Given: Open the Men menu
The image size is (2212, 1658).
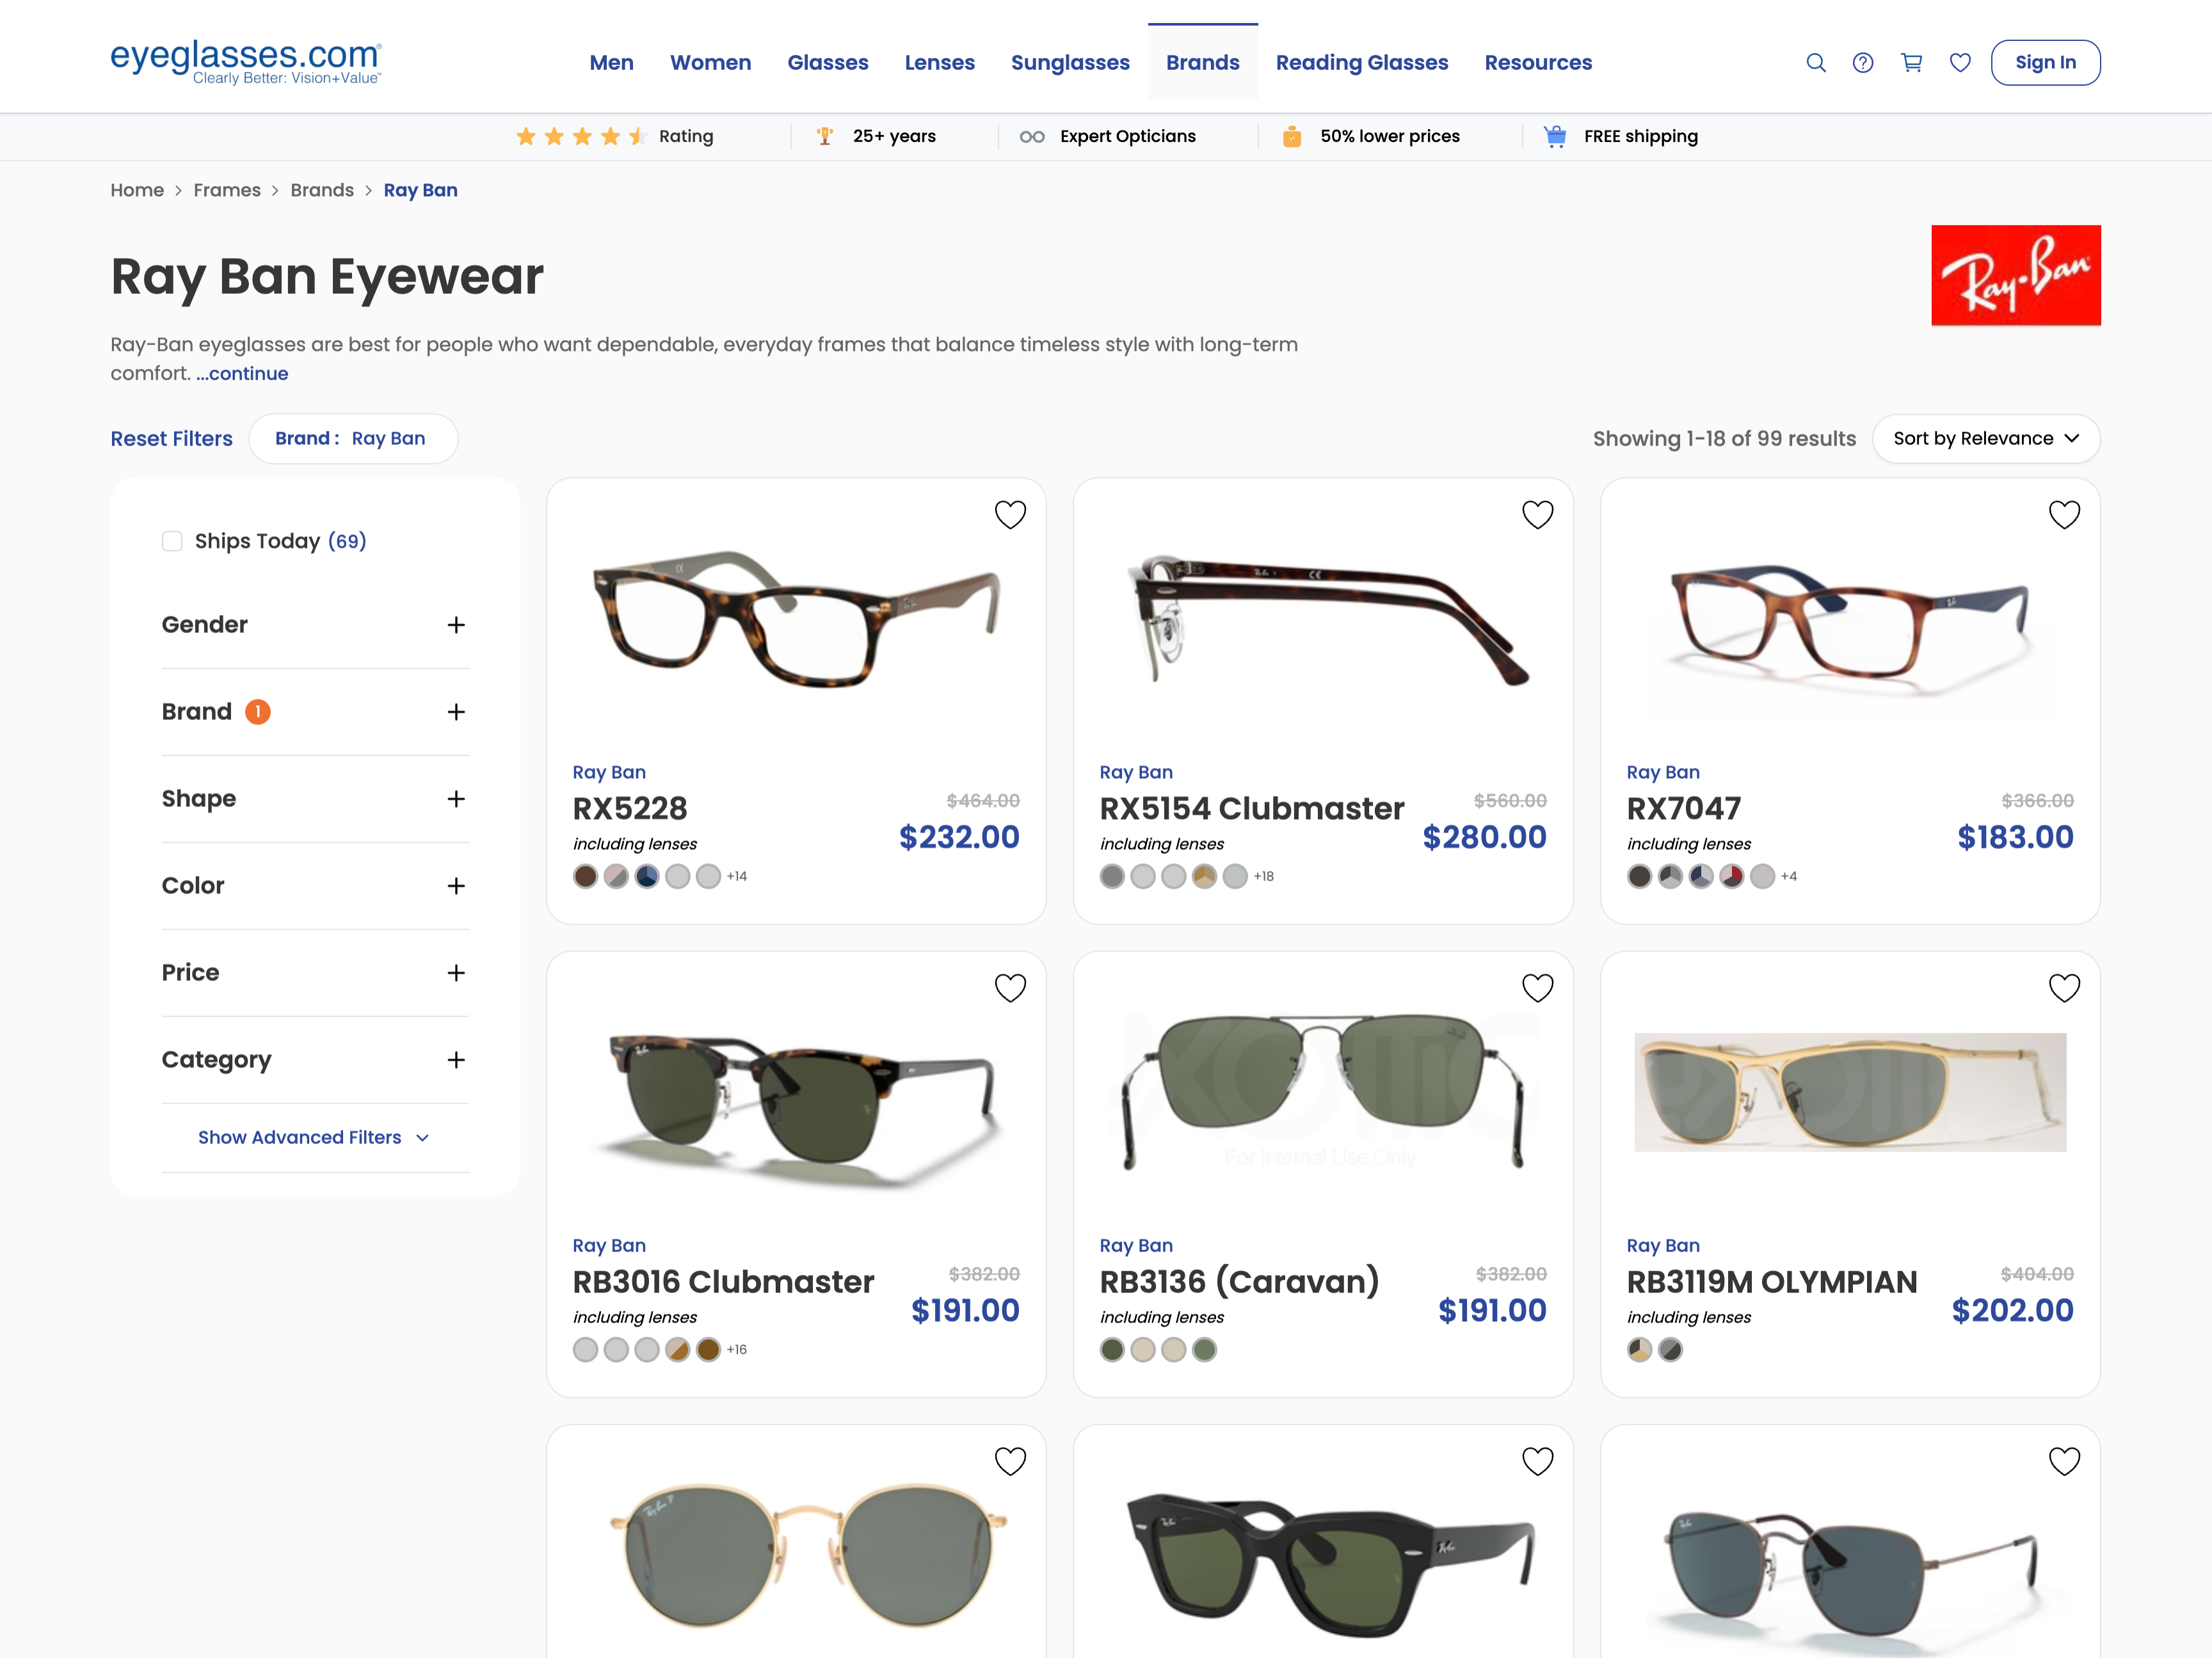Looking at the screenshot, I should coord(611,63).
